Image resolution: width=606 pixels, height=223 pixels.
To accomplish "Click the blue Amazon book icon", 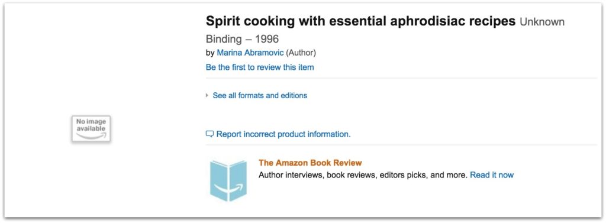I will [228, 180].
